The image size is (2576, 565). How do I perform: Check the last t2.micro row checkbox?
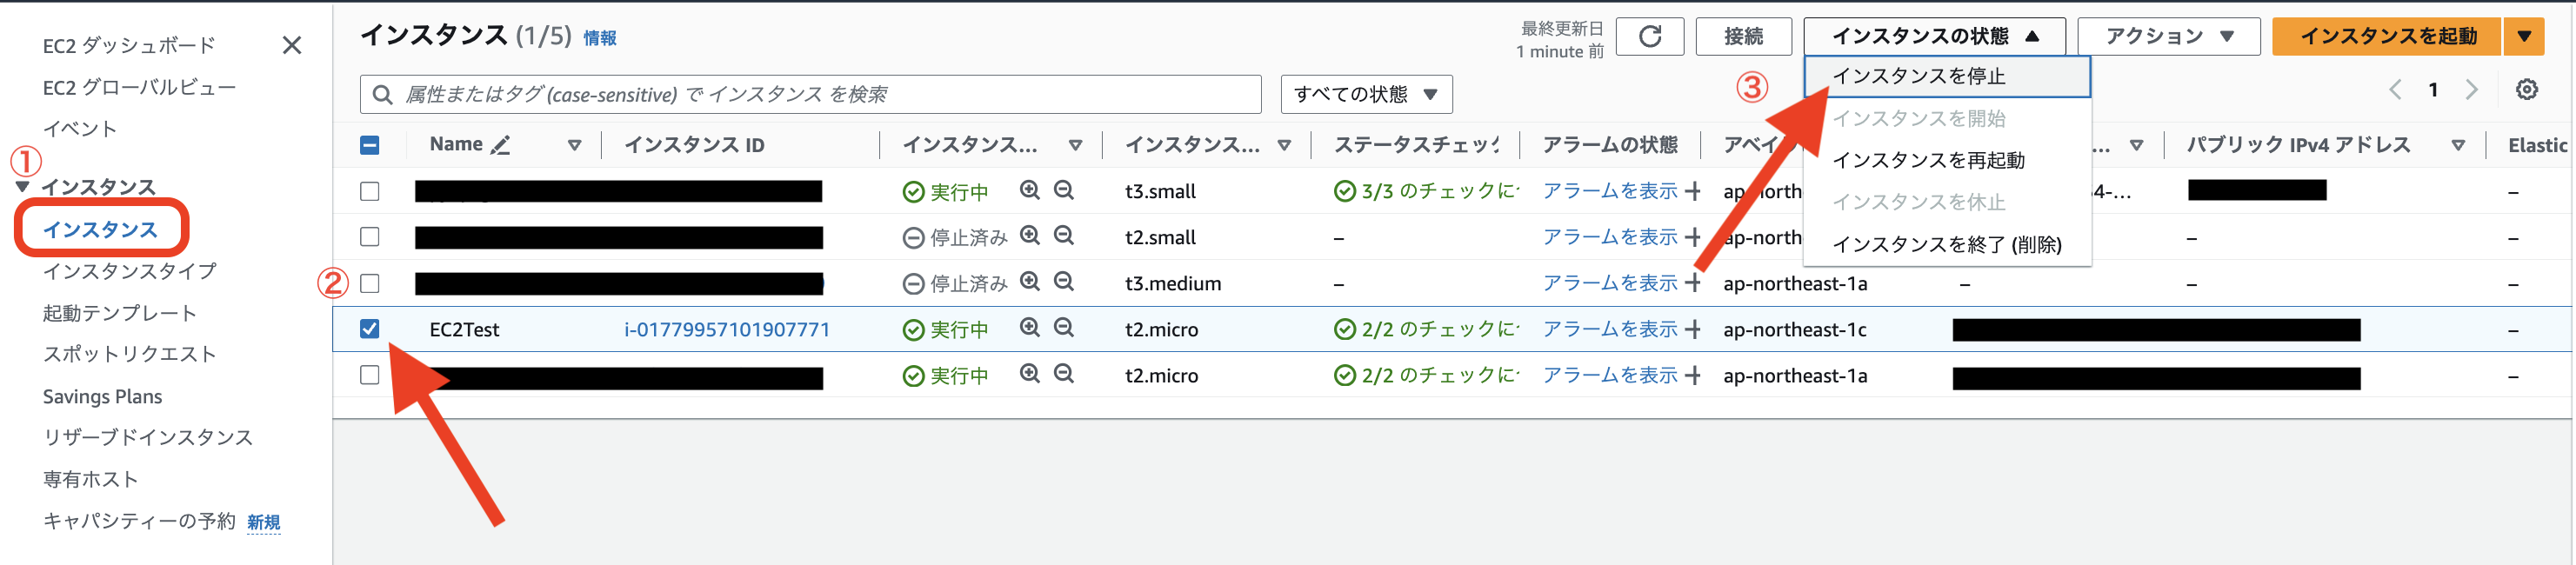pos(370,375)
